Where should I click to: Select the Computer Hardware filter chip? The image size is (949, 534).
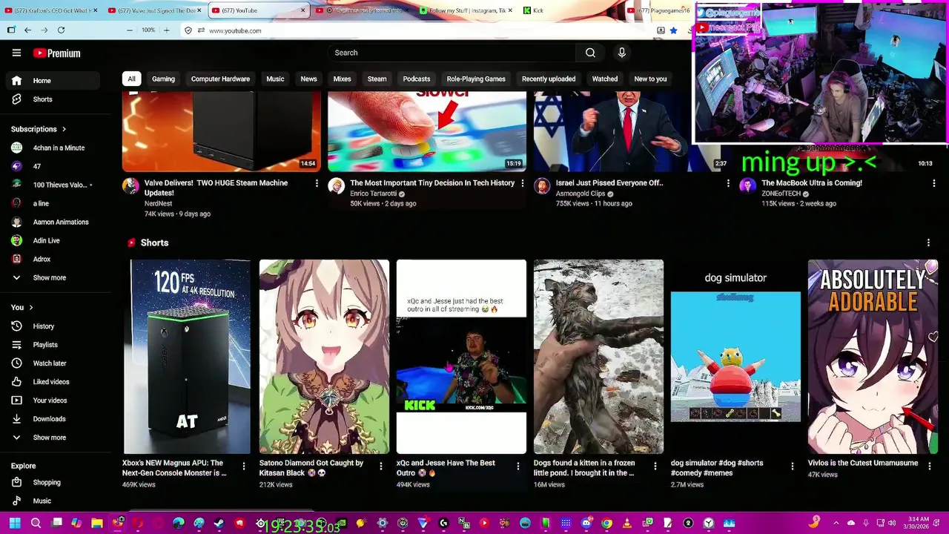[220, 79]
